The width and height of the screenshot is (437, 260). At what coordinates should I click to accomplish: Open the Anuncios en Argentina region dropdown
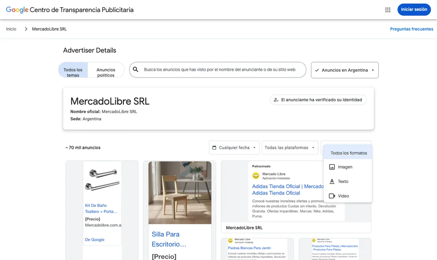coord(345,70)
